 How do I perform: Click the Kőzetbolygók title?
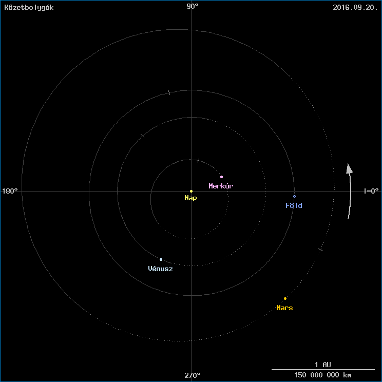(29, 7)
